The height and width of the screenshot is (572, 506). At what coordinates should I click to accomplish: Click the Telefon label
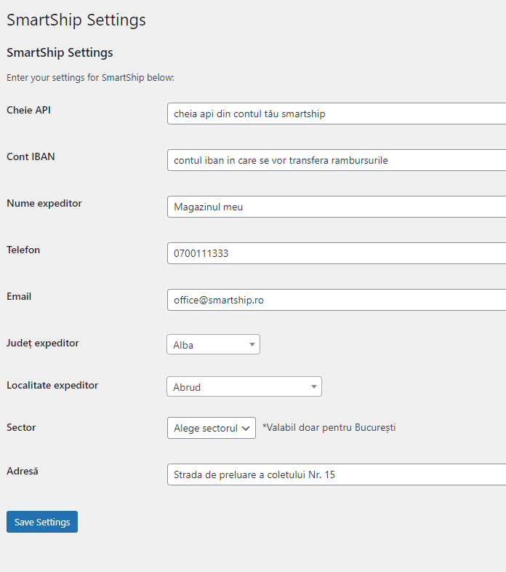23,250
